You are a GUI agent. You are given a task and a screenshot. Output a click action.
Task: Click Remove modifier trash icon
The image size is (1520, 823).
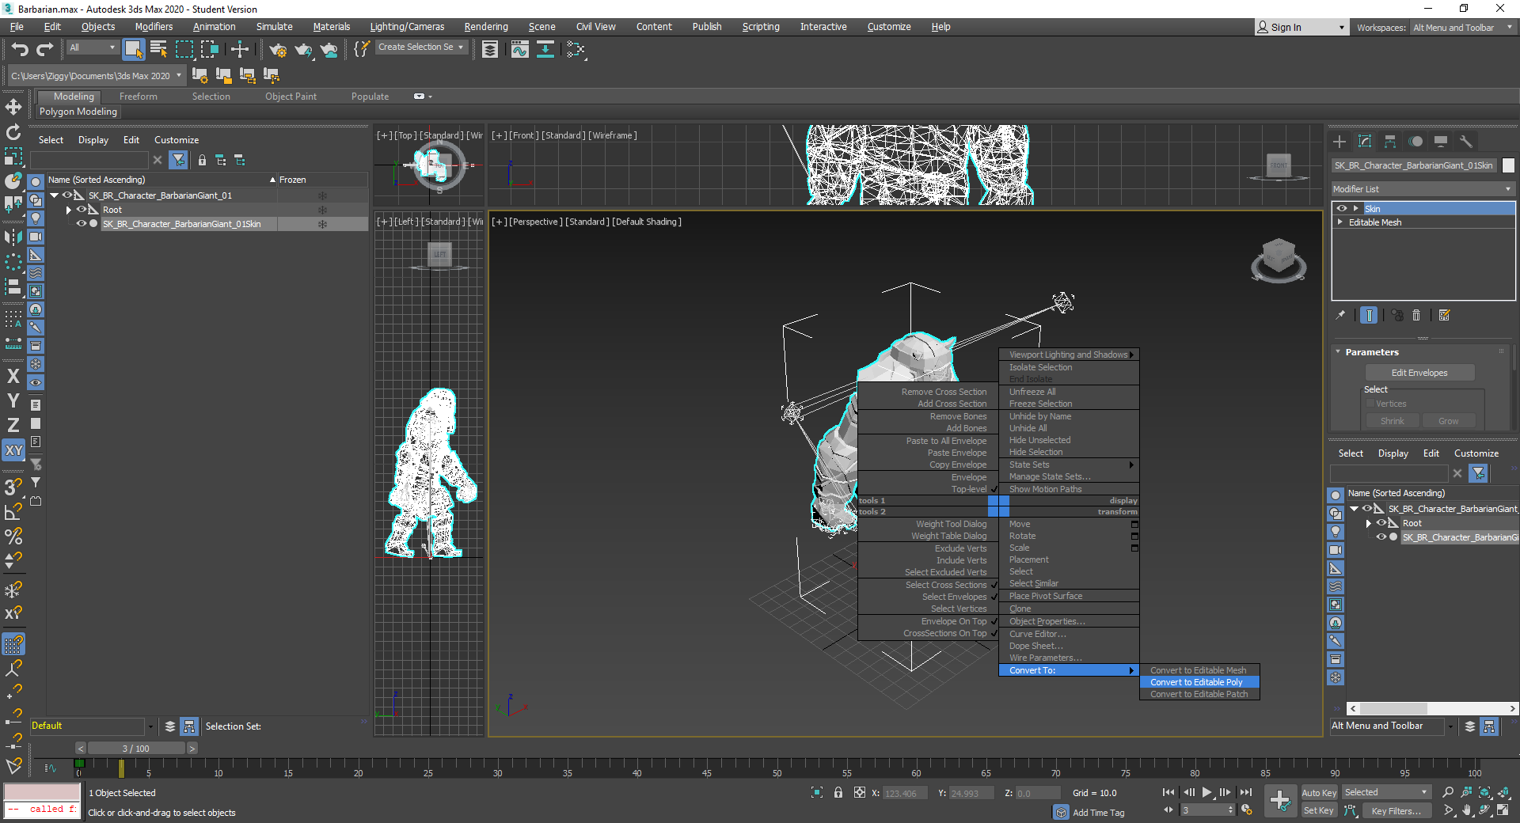(x=1416, y=315)
